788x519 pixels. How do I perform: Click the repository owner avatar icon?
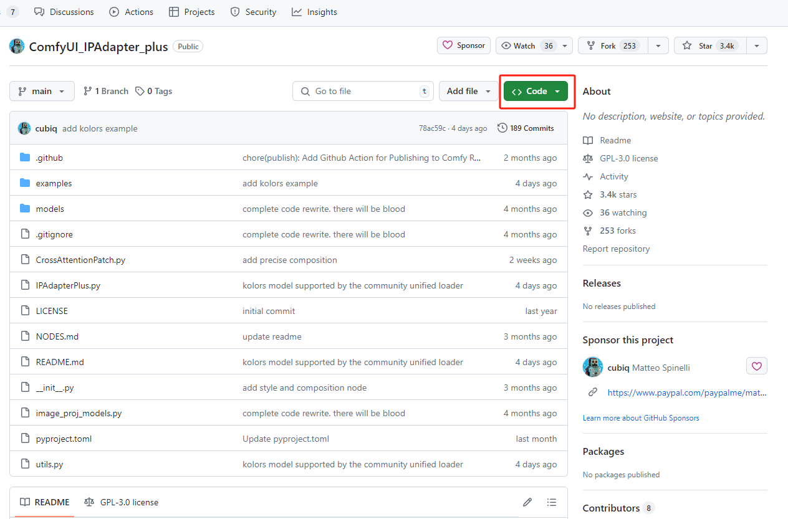click(x=17, y=46)
